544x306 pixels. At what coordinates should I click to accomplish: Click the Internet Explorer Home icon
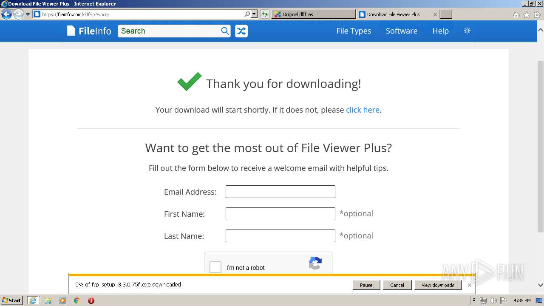click(516, 15)
